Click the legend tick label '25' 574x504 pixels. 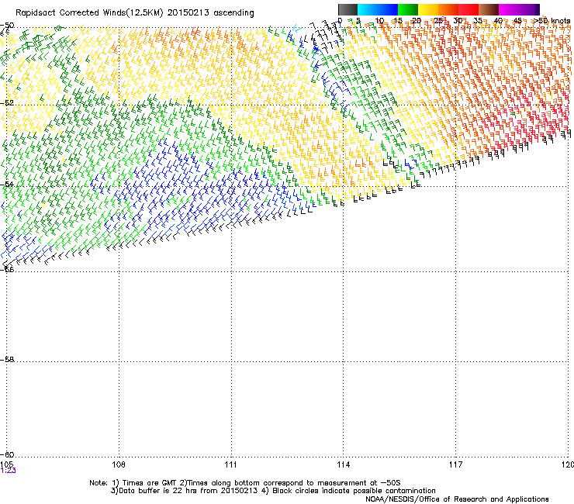point(437,21)
